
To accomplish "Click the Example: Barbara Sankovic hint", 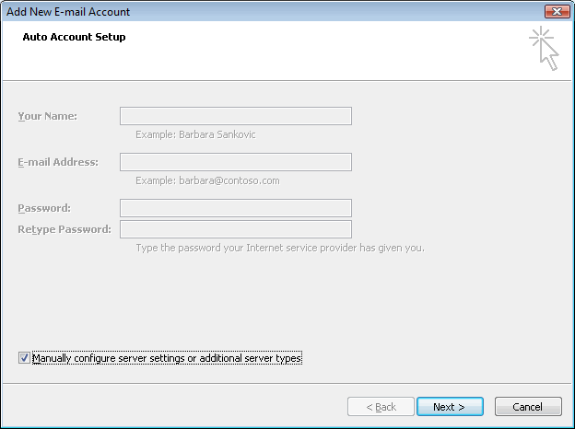I will pyautogui.click(x=195, y=134).
